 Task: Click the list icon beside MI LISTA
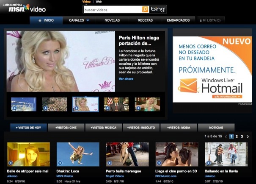201,21
